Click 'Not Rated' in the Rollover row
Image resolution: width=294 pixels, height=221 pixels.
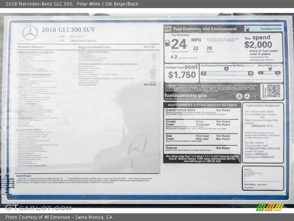coord(223,148)
